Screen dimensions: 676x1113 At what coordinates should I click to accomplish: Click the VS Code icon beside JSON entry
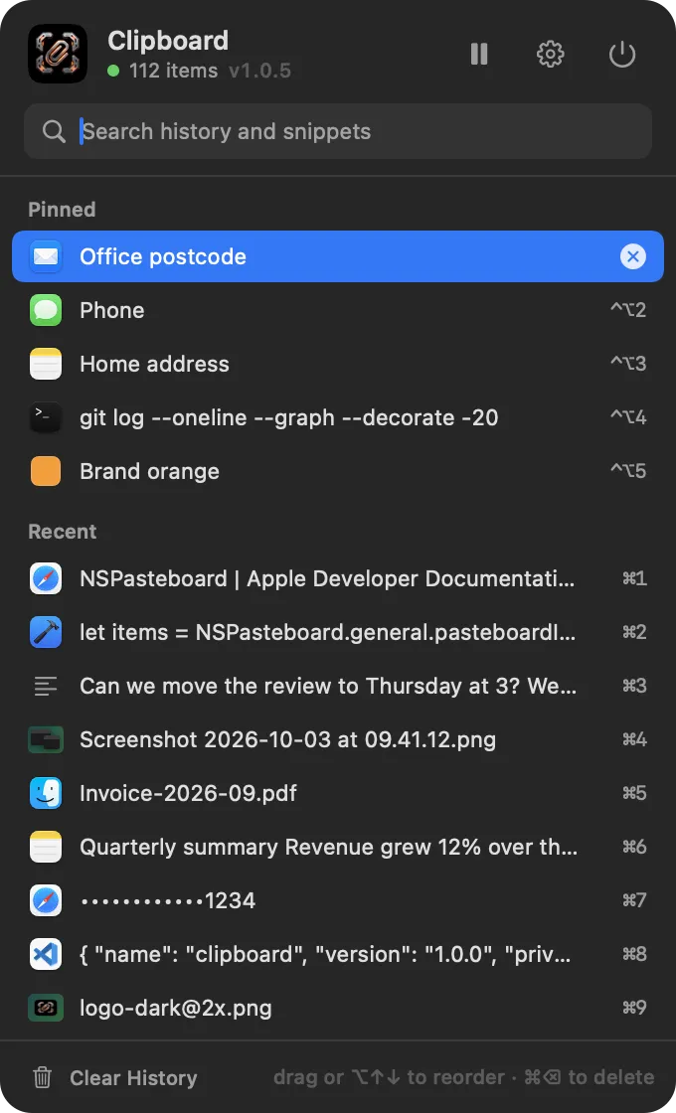(46, 954)
